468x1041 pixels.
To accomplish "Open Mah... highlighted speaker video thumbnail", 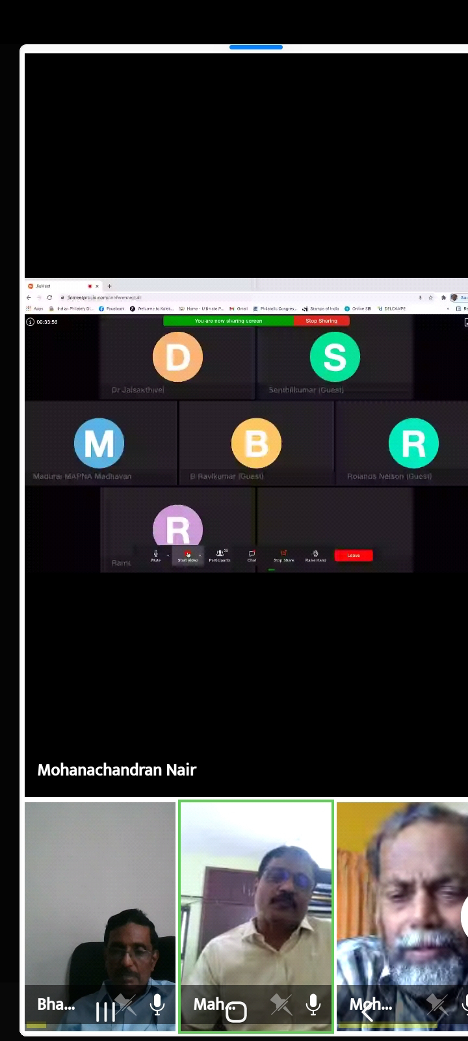I will 256,916.
